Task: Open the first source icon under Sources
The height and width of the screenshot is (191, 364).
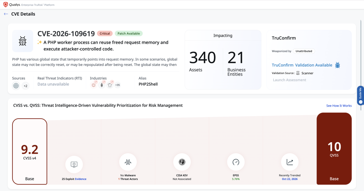Action: tap(16, 86)
